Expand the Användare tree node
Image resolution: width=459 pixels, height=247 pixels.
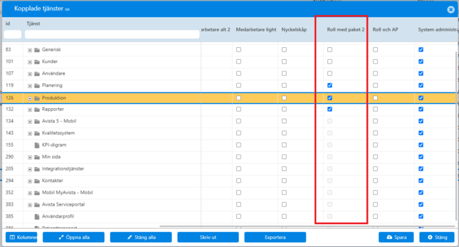[30, 74]
